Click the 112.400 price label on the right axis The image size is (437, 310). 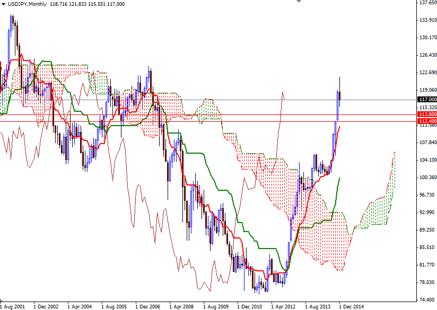pyautogui.click(x=425, y=121)
